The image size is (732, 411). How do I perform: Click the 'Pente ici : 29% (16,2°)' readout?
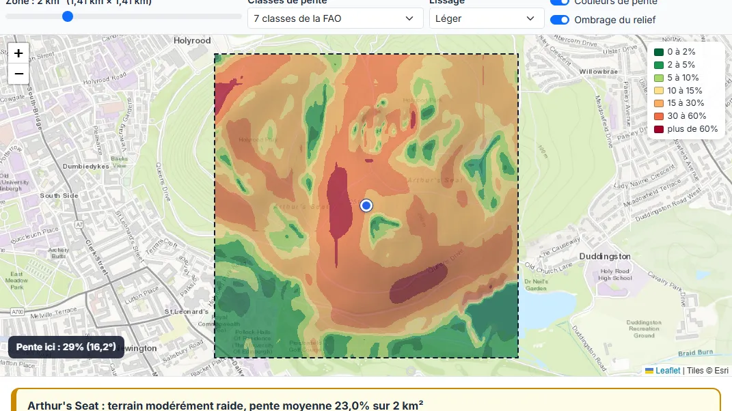pyautogui.click(x=66, y=347)
